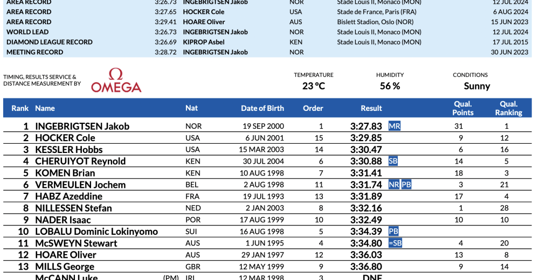Viewport: 539px width, 280px height.
Task: Click the winning result time 3:27.83
Action: tap(366, 127)
